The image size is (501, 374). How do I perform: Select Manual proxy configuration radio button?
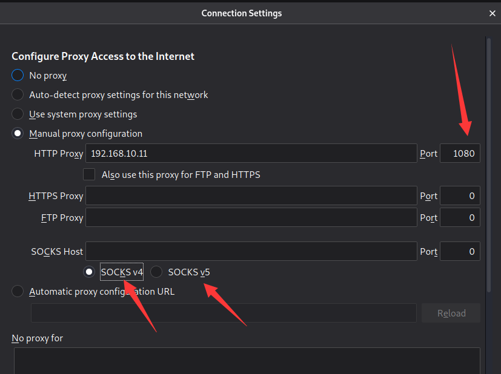click(x=18, y=134)
